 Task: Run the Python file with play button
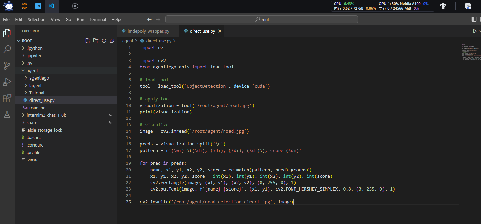click(475, 31)
